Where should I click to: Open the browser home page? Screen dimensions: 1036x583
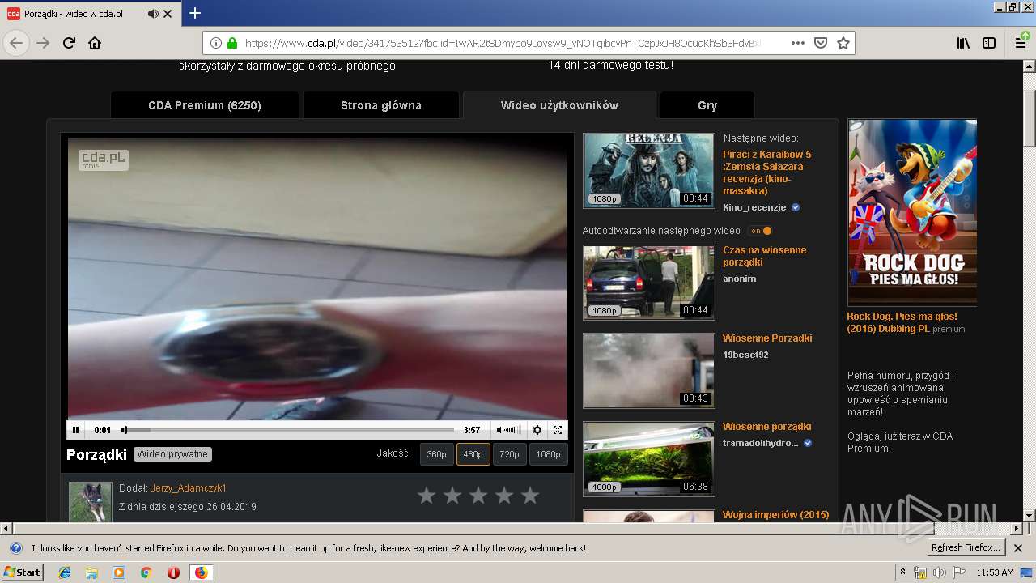pos(95,43)
